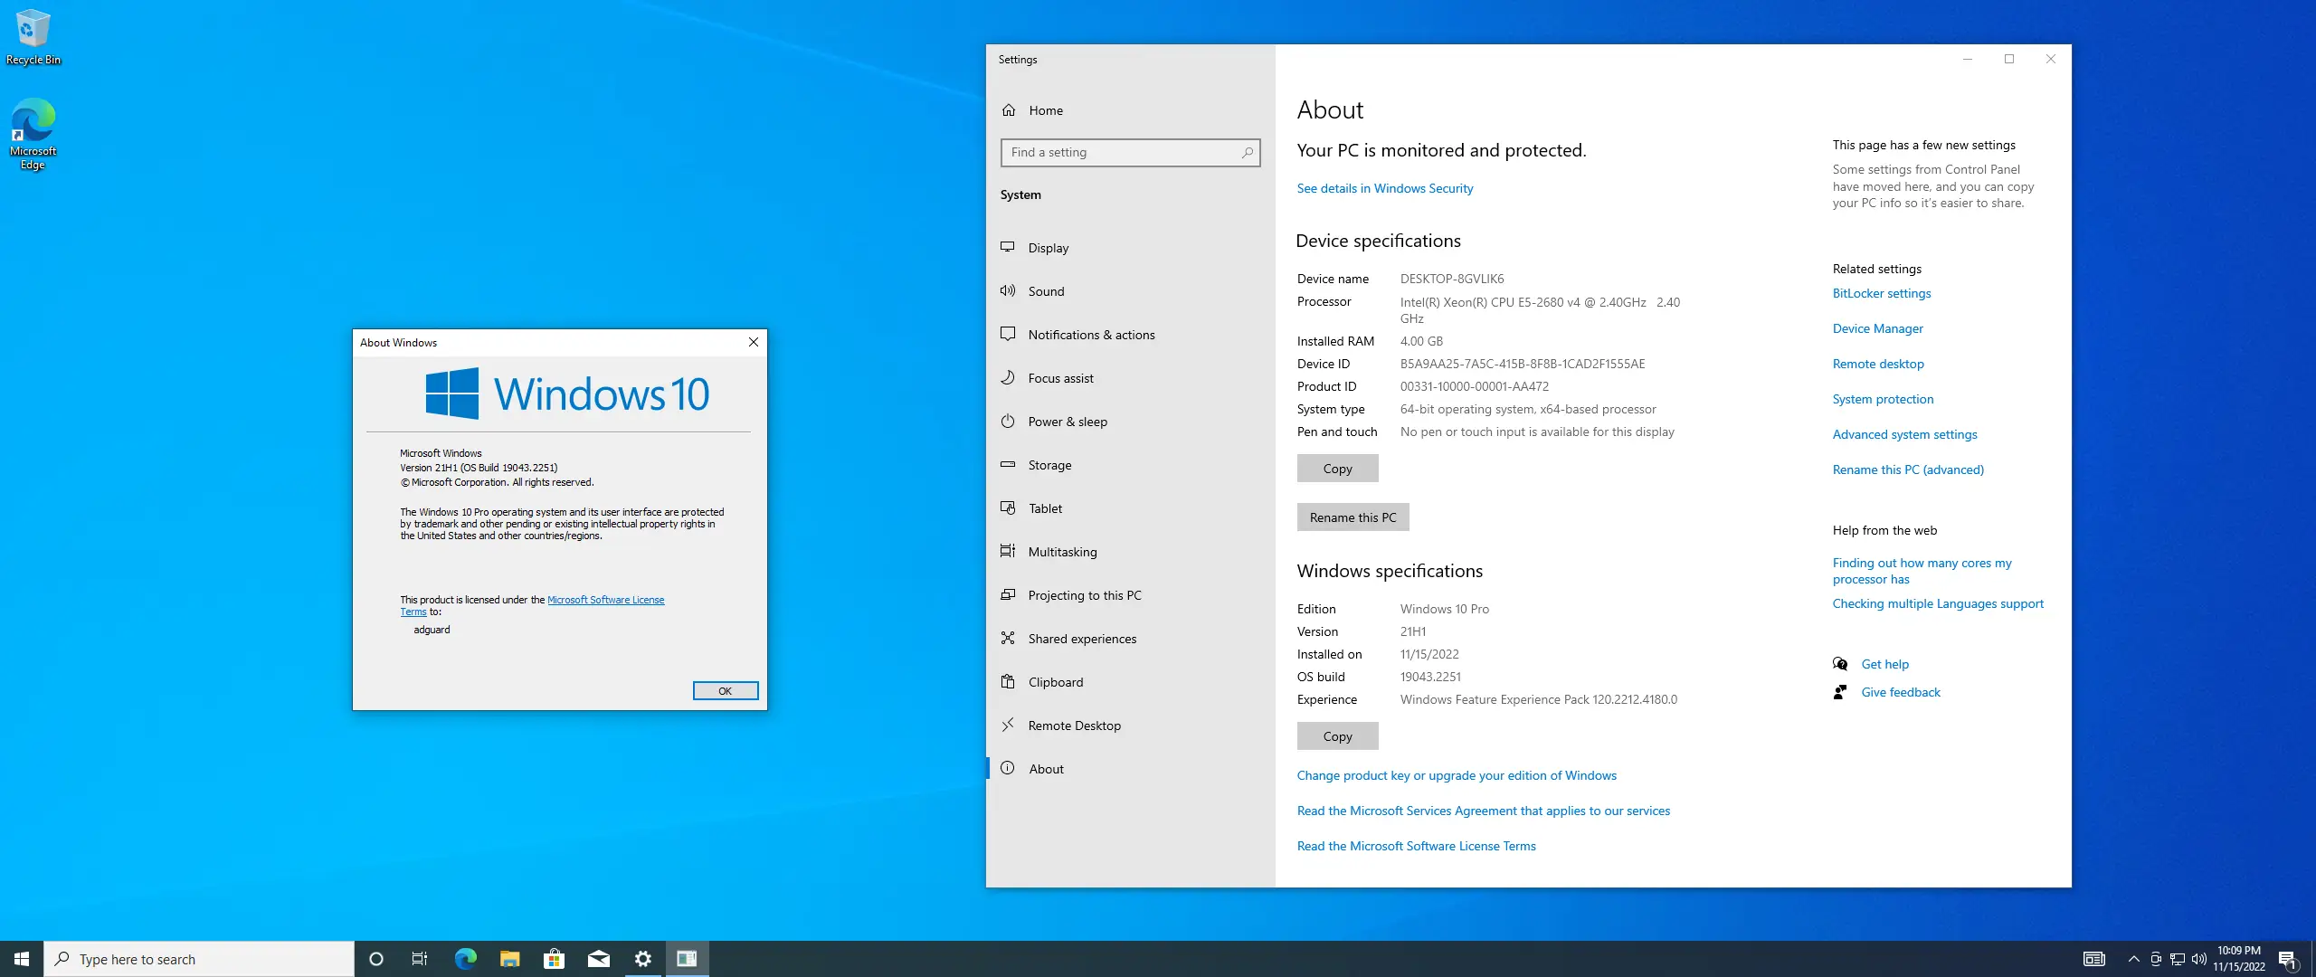The width and height of the screenshot is (2316, 977).
Task: Open Clipboard settings
Action: tap(1055, 681)
